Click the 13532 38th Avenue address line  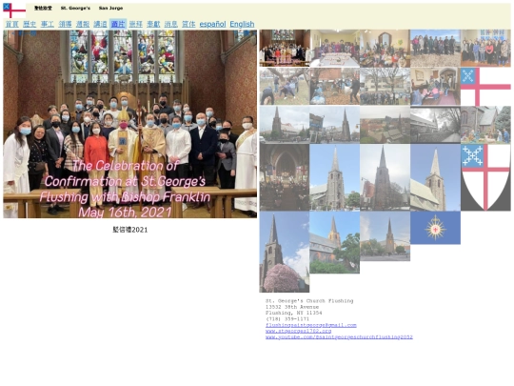tap(292, 307)
